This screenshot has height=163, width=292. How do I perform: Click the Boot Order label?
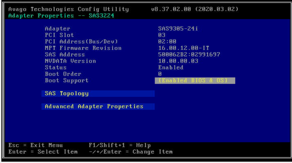(x=63, y=74)
